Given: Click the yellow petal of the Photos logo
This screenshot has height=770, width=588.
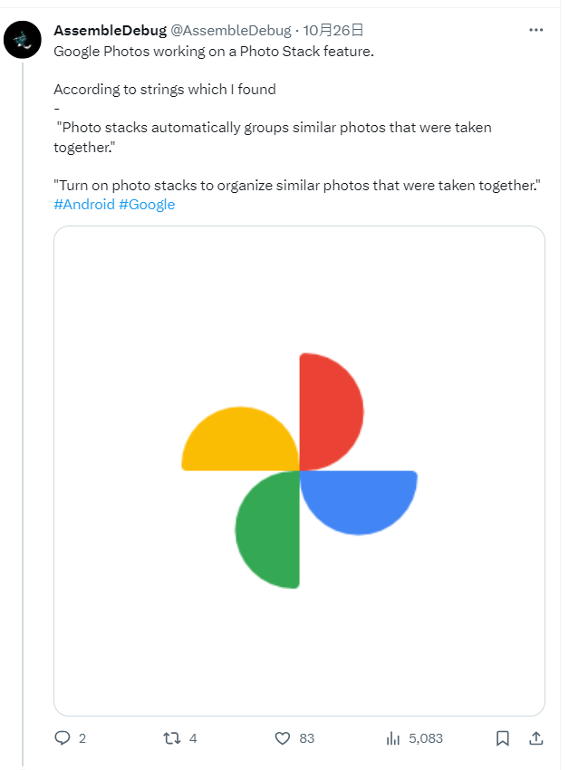Looking at the screenshot, I should point(241,440).
